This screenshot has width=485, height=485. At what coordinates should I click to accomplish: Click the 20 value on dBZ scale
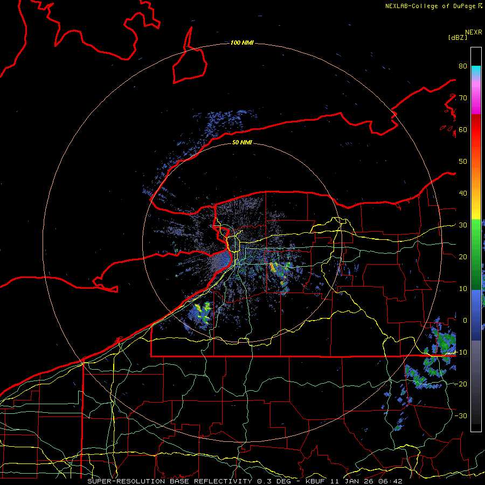[x=463, y=257]
